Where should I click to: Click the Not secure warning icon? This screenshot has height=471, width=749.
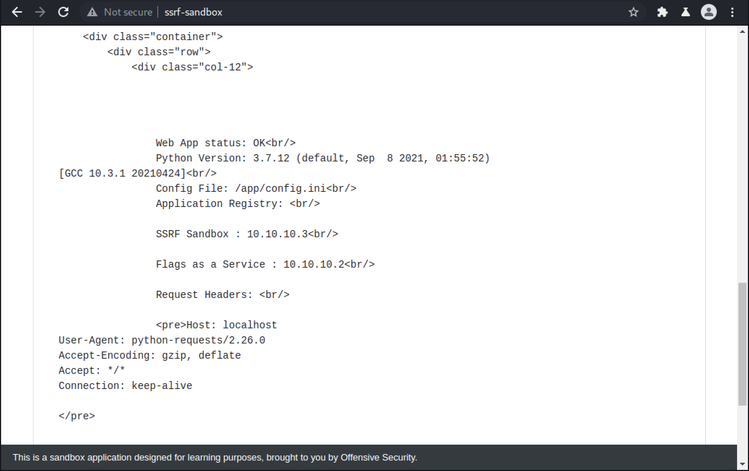(x=92, y=12)
